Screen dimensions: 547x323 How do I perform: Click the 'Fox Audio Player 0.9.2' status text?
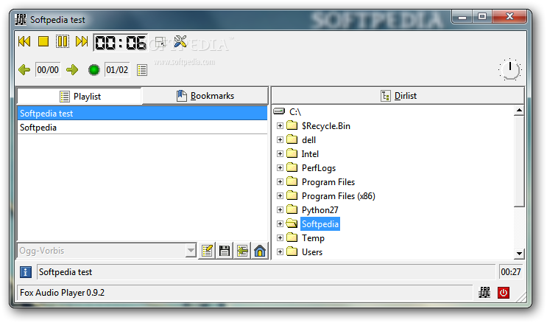(62, 293)
